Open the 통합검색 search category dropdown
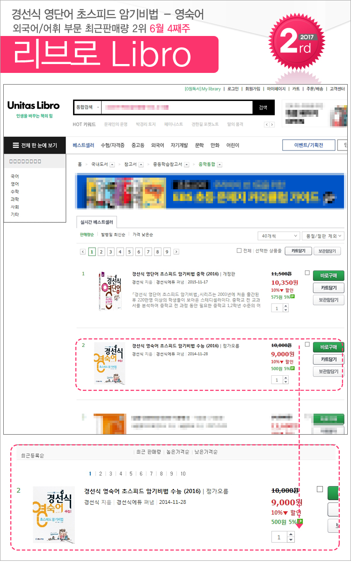The width and height of the screenshot is (351, 573). pos(88,107)
